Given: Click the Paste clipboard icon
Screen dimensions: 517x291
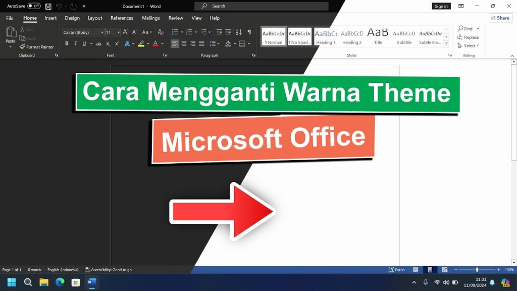Looking at the screenshot, I should click(x=11, y=32).
